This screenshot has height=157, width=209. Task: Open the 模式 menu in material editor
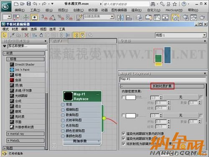tap(5, 29)
